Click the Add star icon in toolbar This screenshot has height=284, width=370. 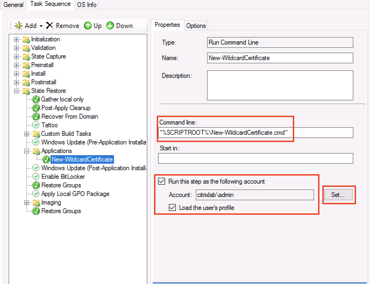(x=19, y=26)
